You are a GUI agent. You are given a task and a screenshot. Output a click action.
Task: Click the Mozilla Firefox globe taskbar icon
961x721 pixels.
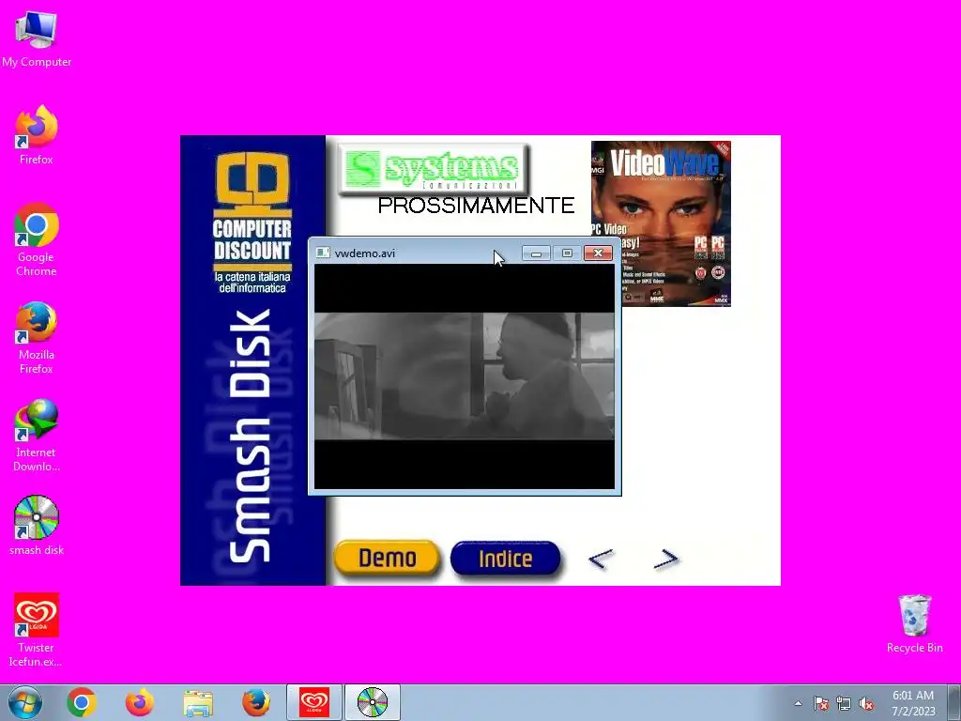pyautogui.click(x=256, y=702)
